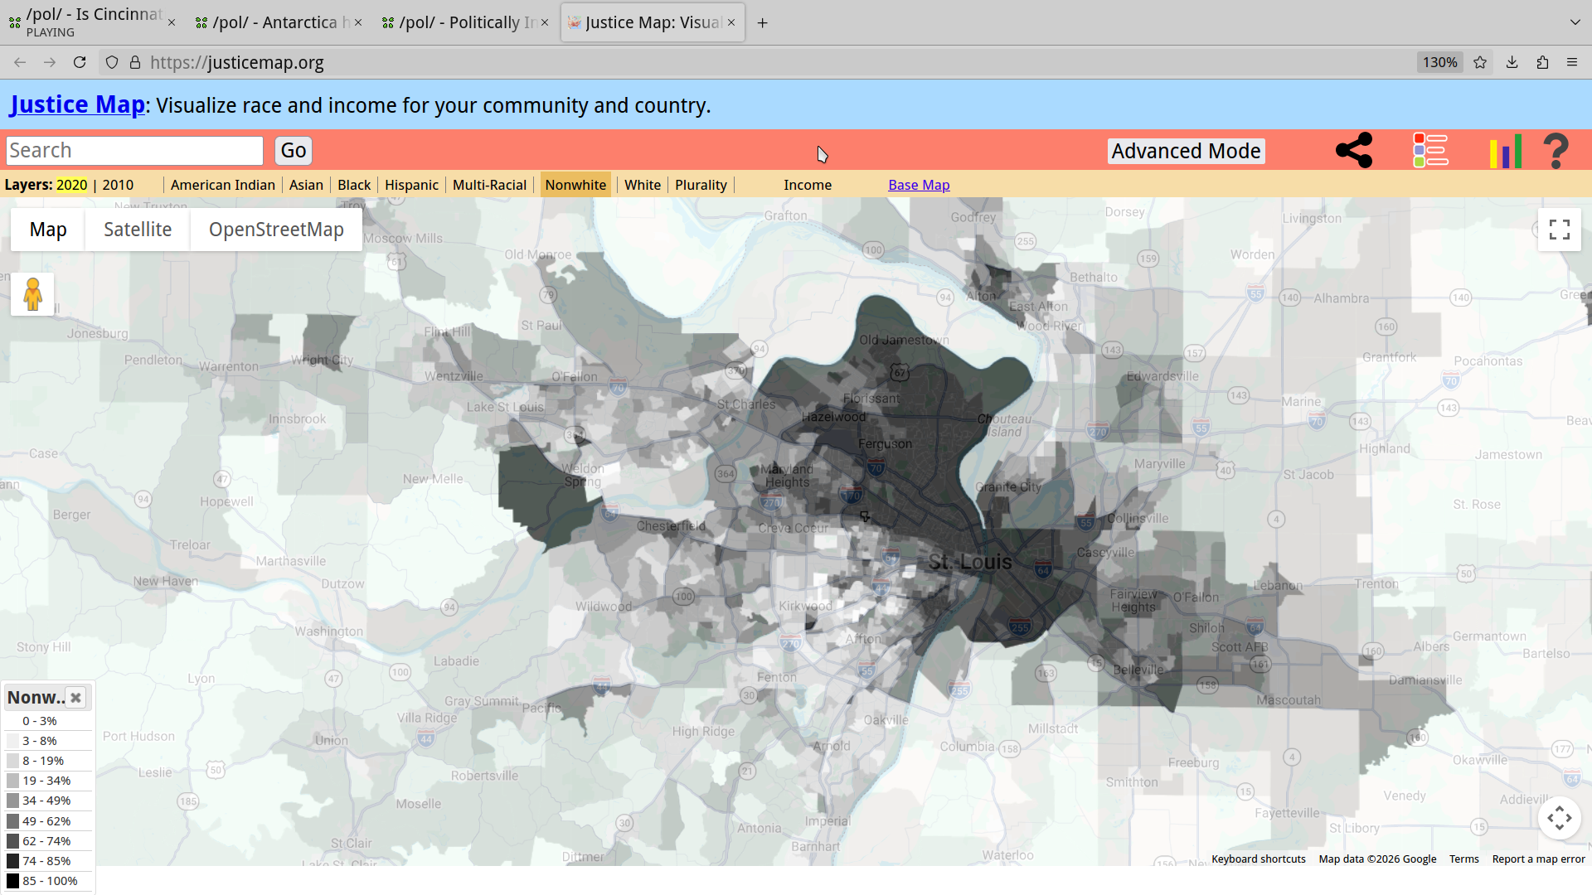Switch the layer year to 2010
The height and width of the screenshot is (895, 1592).
tap(118, 185)
